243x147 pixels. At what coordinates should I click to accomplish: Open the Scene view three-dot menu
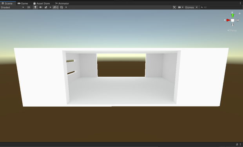pos(240,3)
